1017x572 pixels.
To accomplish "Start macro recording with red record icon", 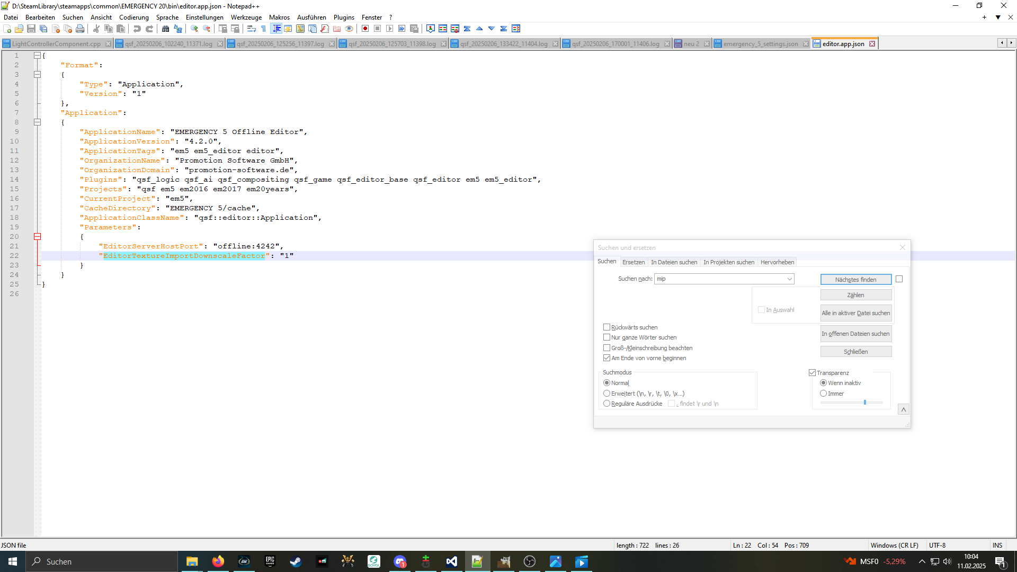I will [365, 29].
